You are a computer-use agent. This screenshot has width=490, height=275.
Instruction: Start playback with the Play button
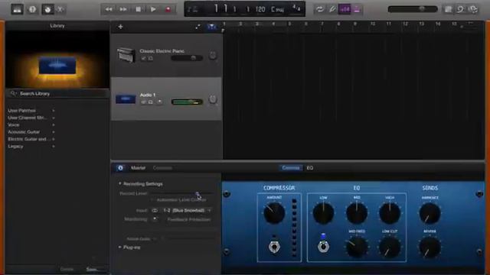tap(153, 9)
